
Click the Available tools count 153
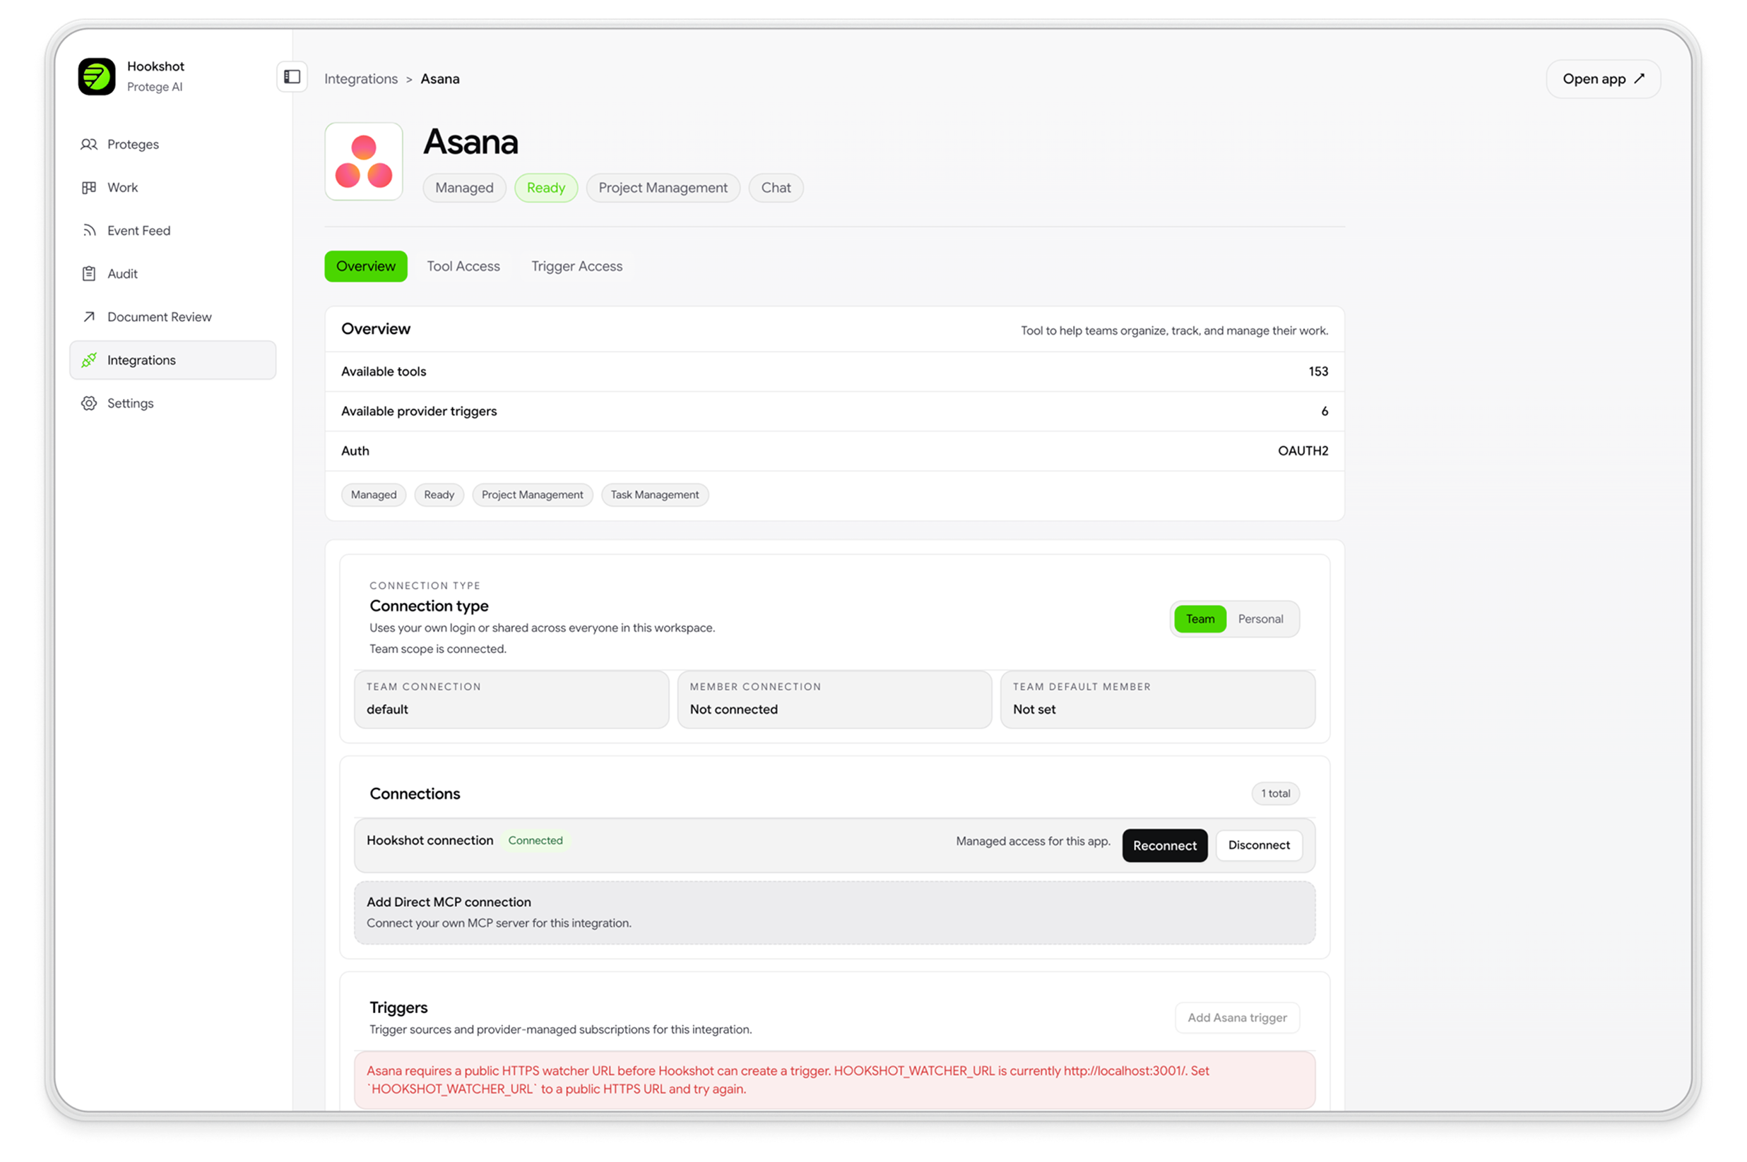point(1317,371)
